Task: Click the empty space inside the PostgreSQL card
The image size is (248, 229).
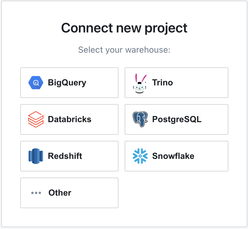Action: click(215, 119)
